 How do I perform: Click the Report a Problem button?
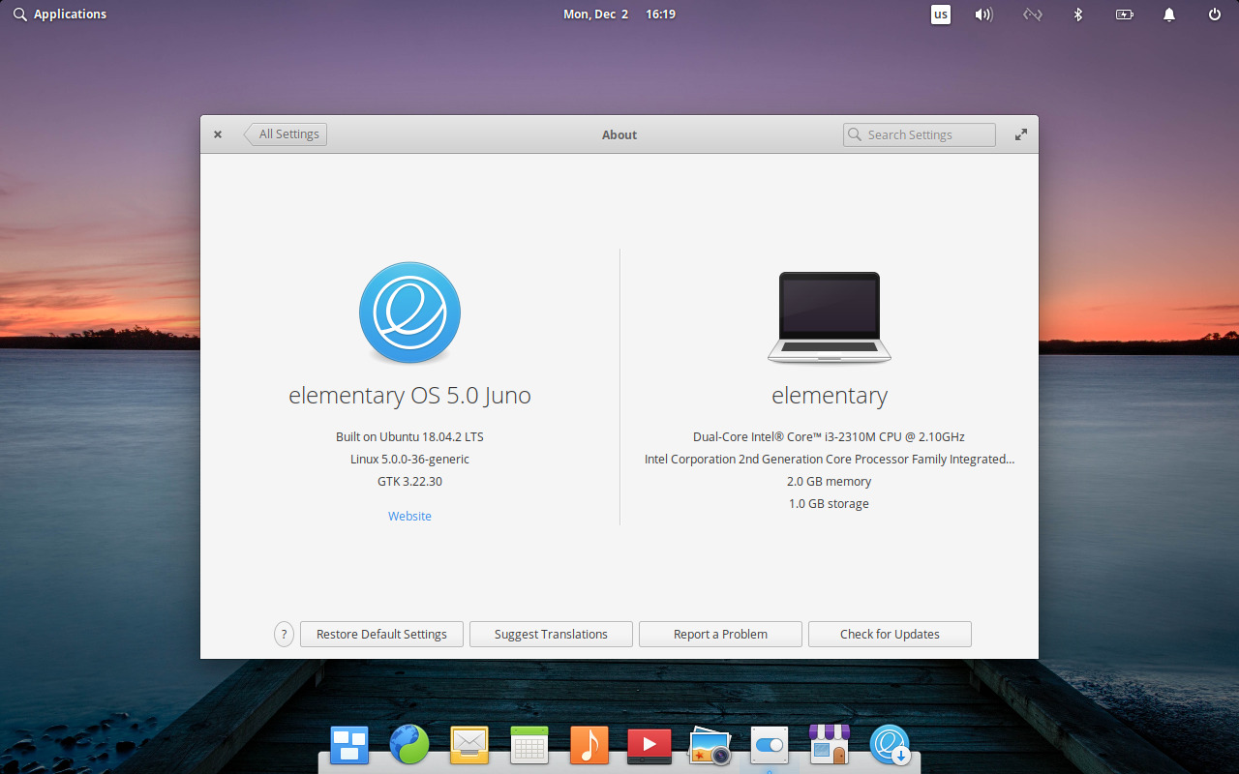(719, 634)
